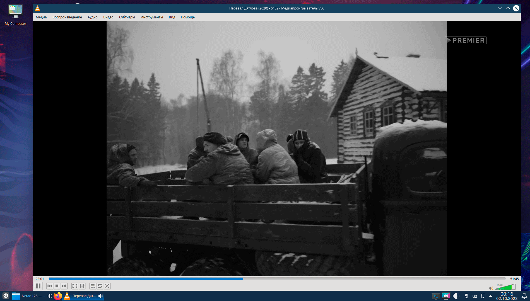
Task: Open the clock and calendar widget
Action: [x=507, y=296]
